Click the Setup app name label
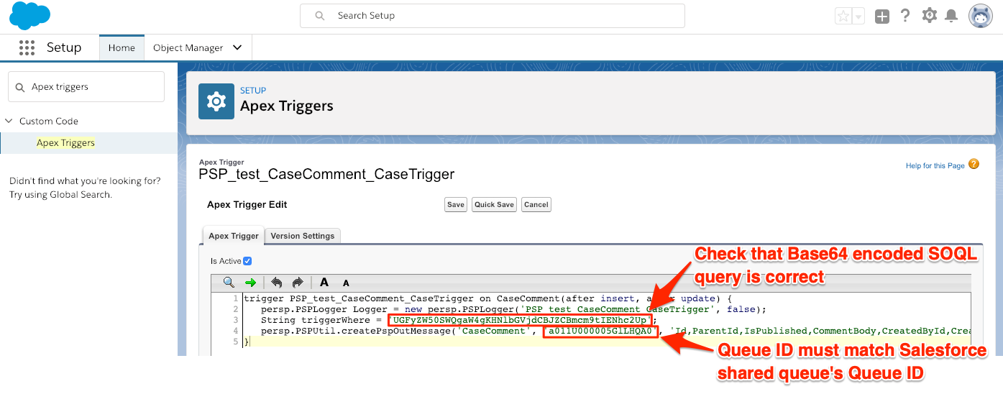 click(x=64, y=47)
